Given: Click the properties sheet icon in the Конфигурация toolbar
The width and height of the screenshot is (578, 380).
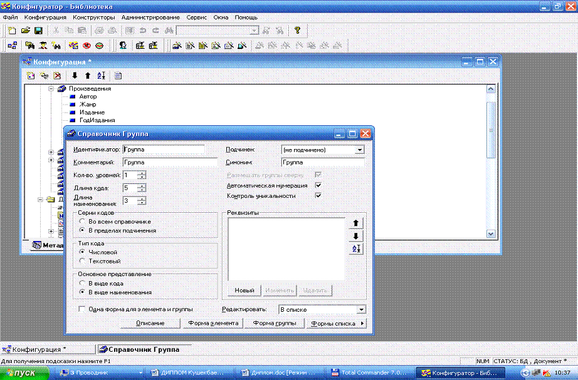Looking at the screenshot, I should click(x=118, y=76).
